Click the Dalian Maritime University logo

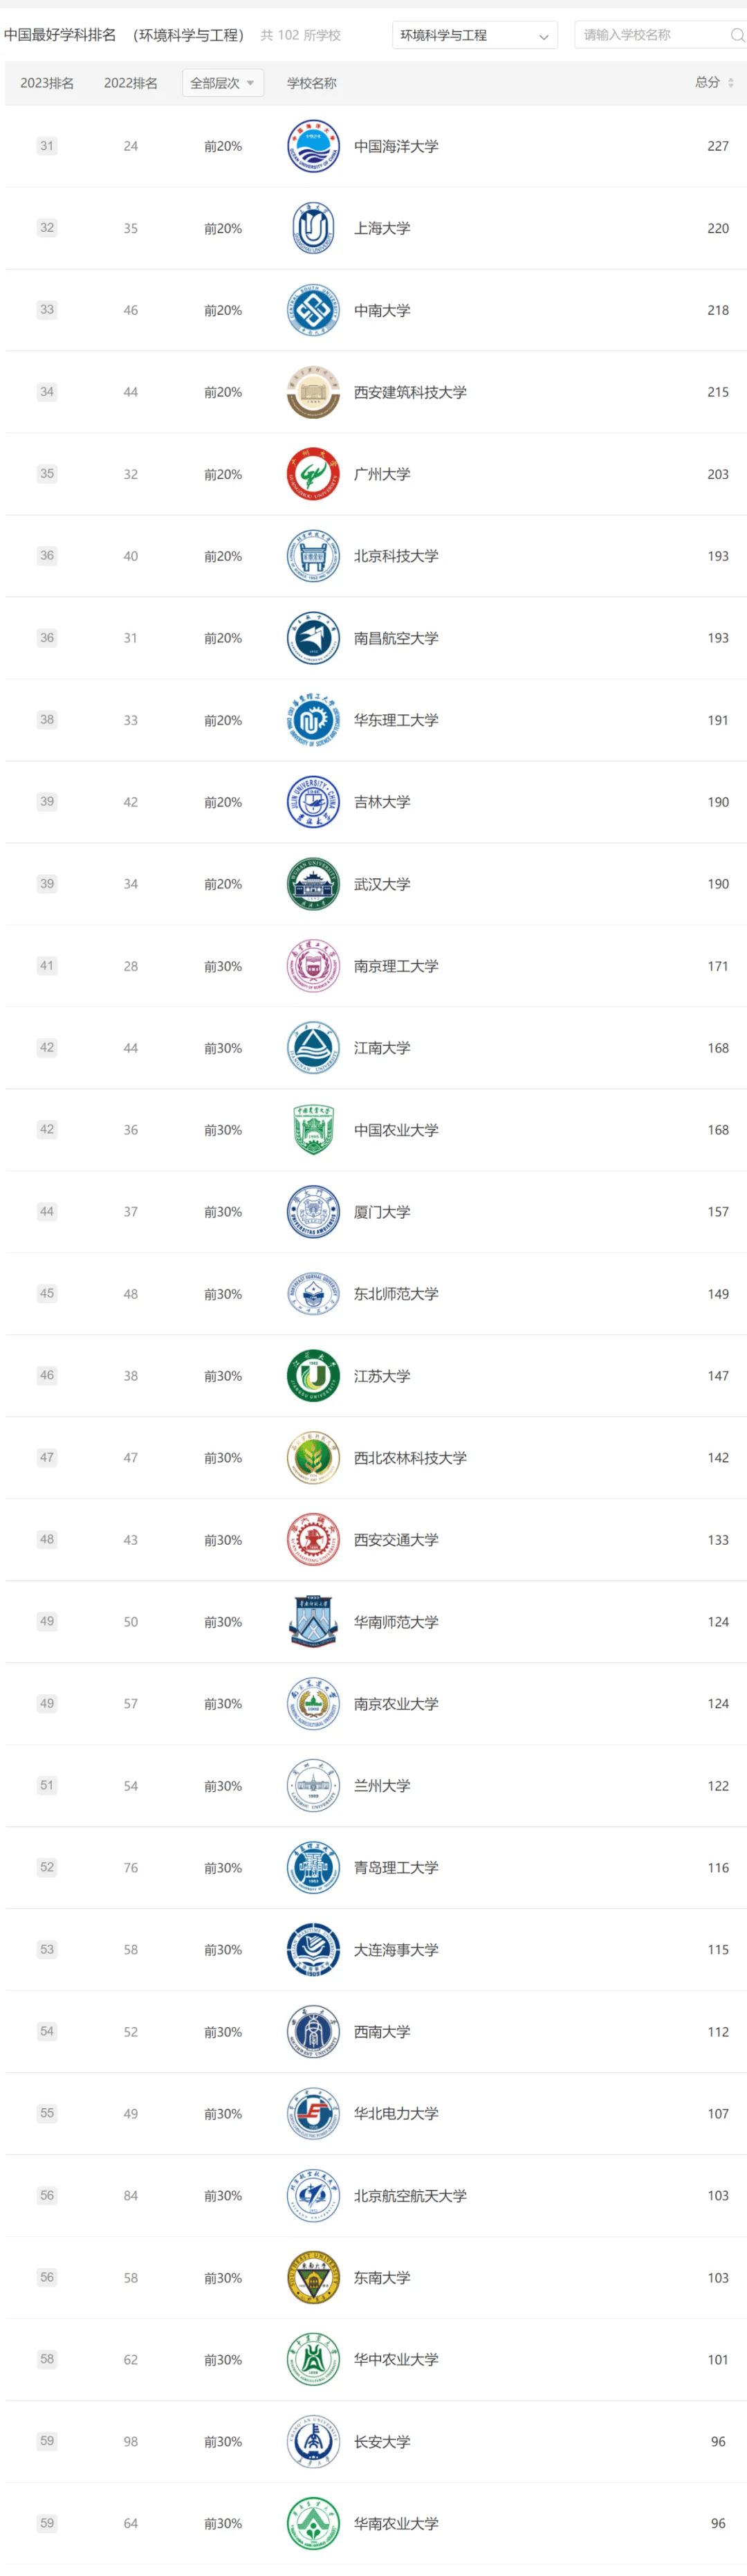tap(312, 1950)
